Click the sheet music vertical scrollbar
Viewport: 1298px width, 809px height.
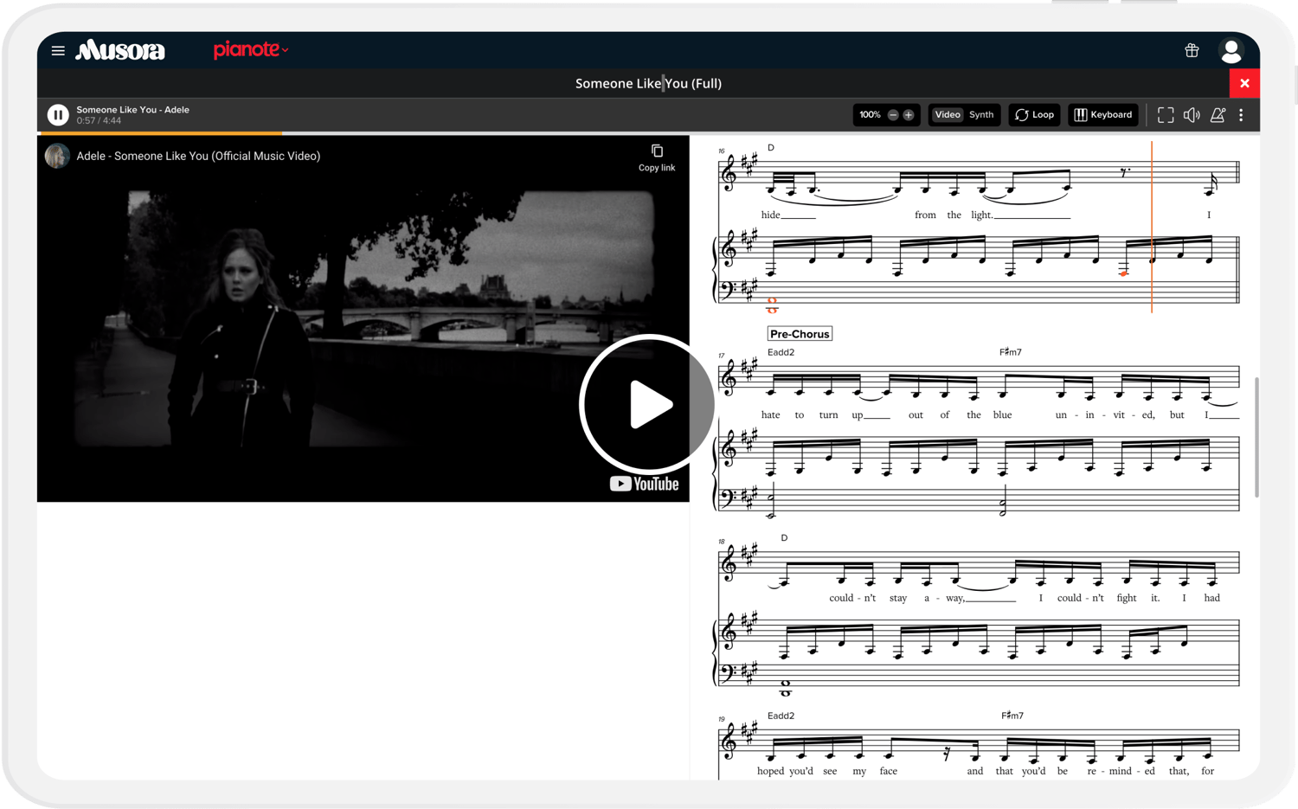tap(1256, 437)
